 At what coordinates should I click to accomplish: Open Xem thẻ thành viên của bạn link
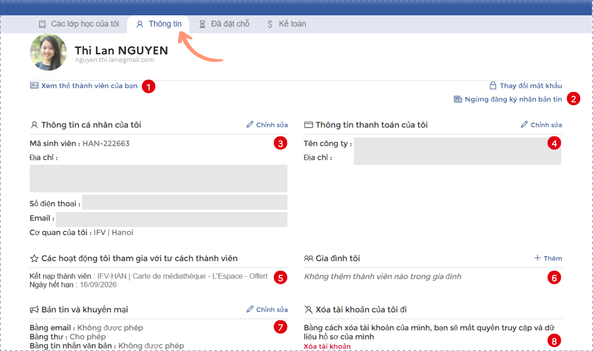point(89,86)
